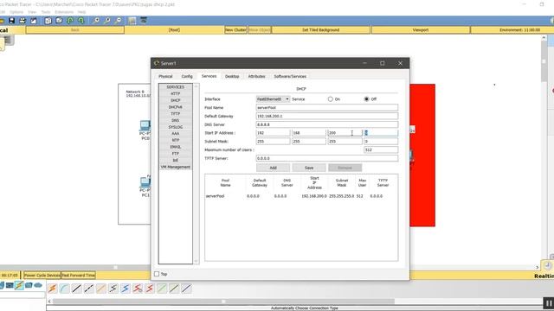Select the cloud-shaped device category icon
554x311 pixels.
pos(38,285)
